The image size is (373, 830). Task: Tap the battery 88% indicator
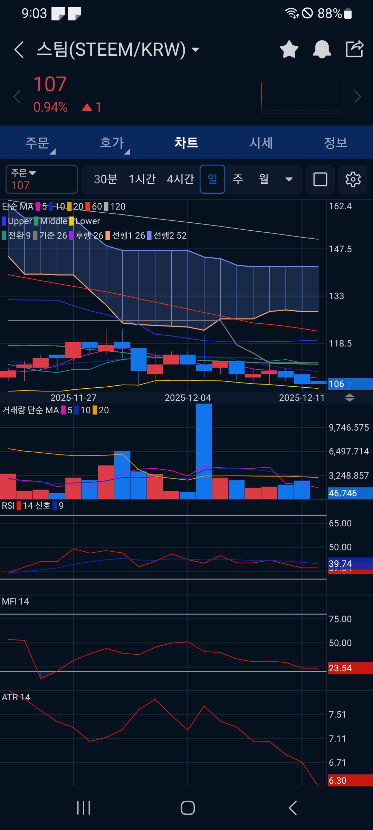(x=334, y=13)
